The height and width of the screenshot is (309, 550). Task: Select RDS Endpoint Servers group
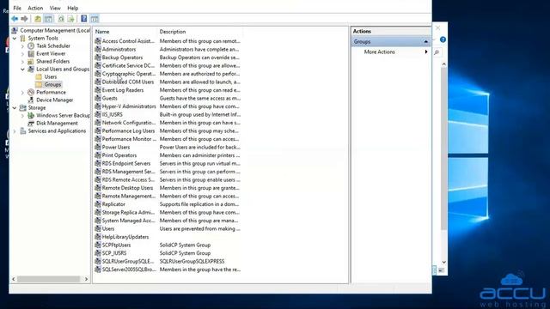tap(126, 164)
